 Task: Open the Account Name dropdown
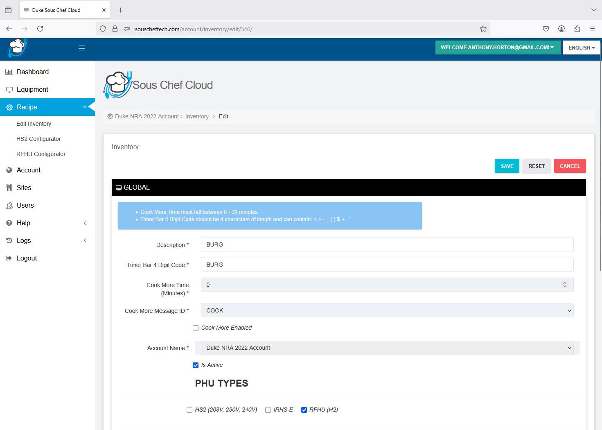click(x=387, y=348)
